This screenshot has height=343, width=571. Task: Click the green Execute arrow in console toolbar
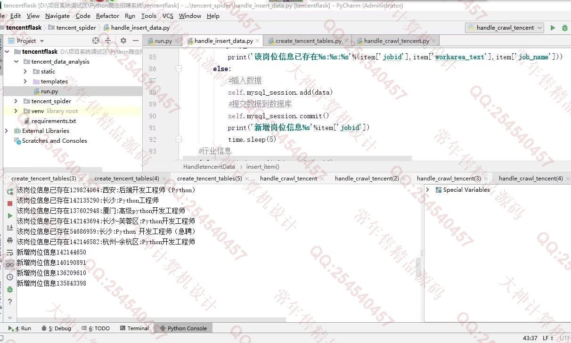(x=10, y=216)
